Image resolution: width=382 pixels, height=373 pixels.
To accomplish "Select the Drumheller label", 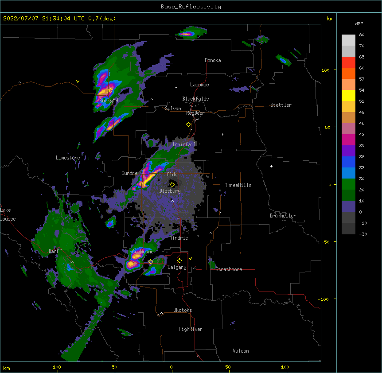I will (283, 216).
